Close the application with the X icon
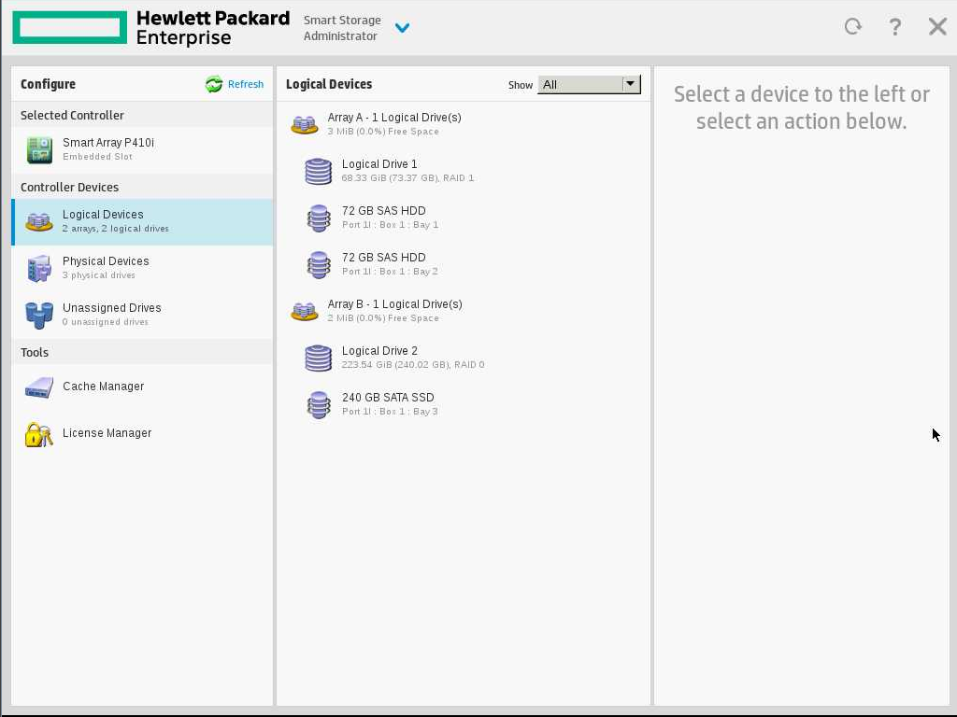Viewport: 957px width, 717px height. tap(937, 27)
